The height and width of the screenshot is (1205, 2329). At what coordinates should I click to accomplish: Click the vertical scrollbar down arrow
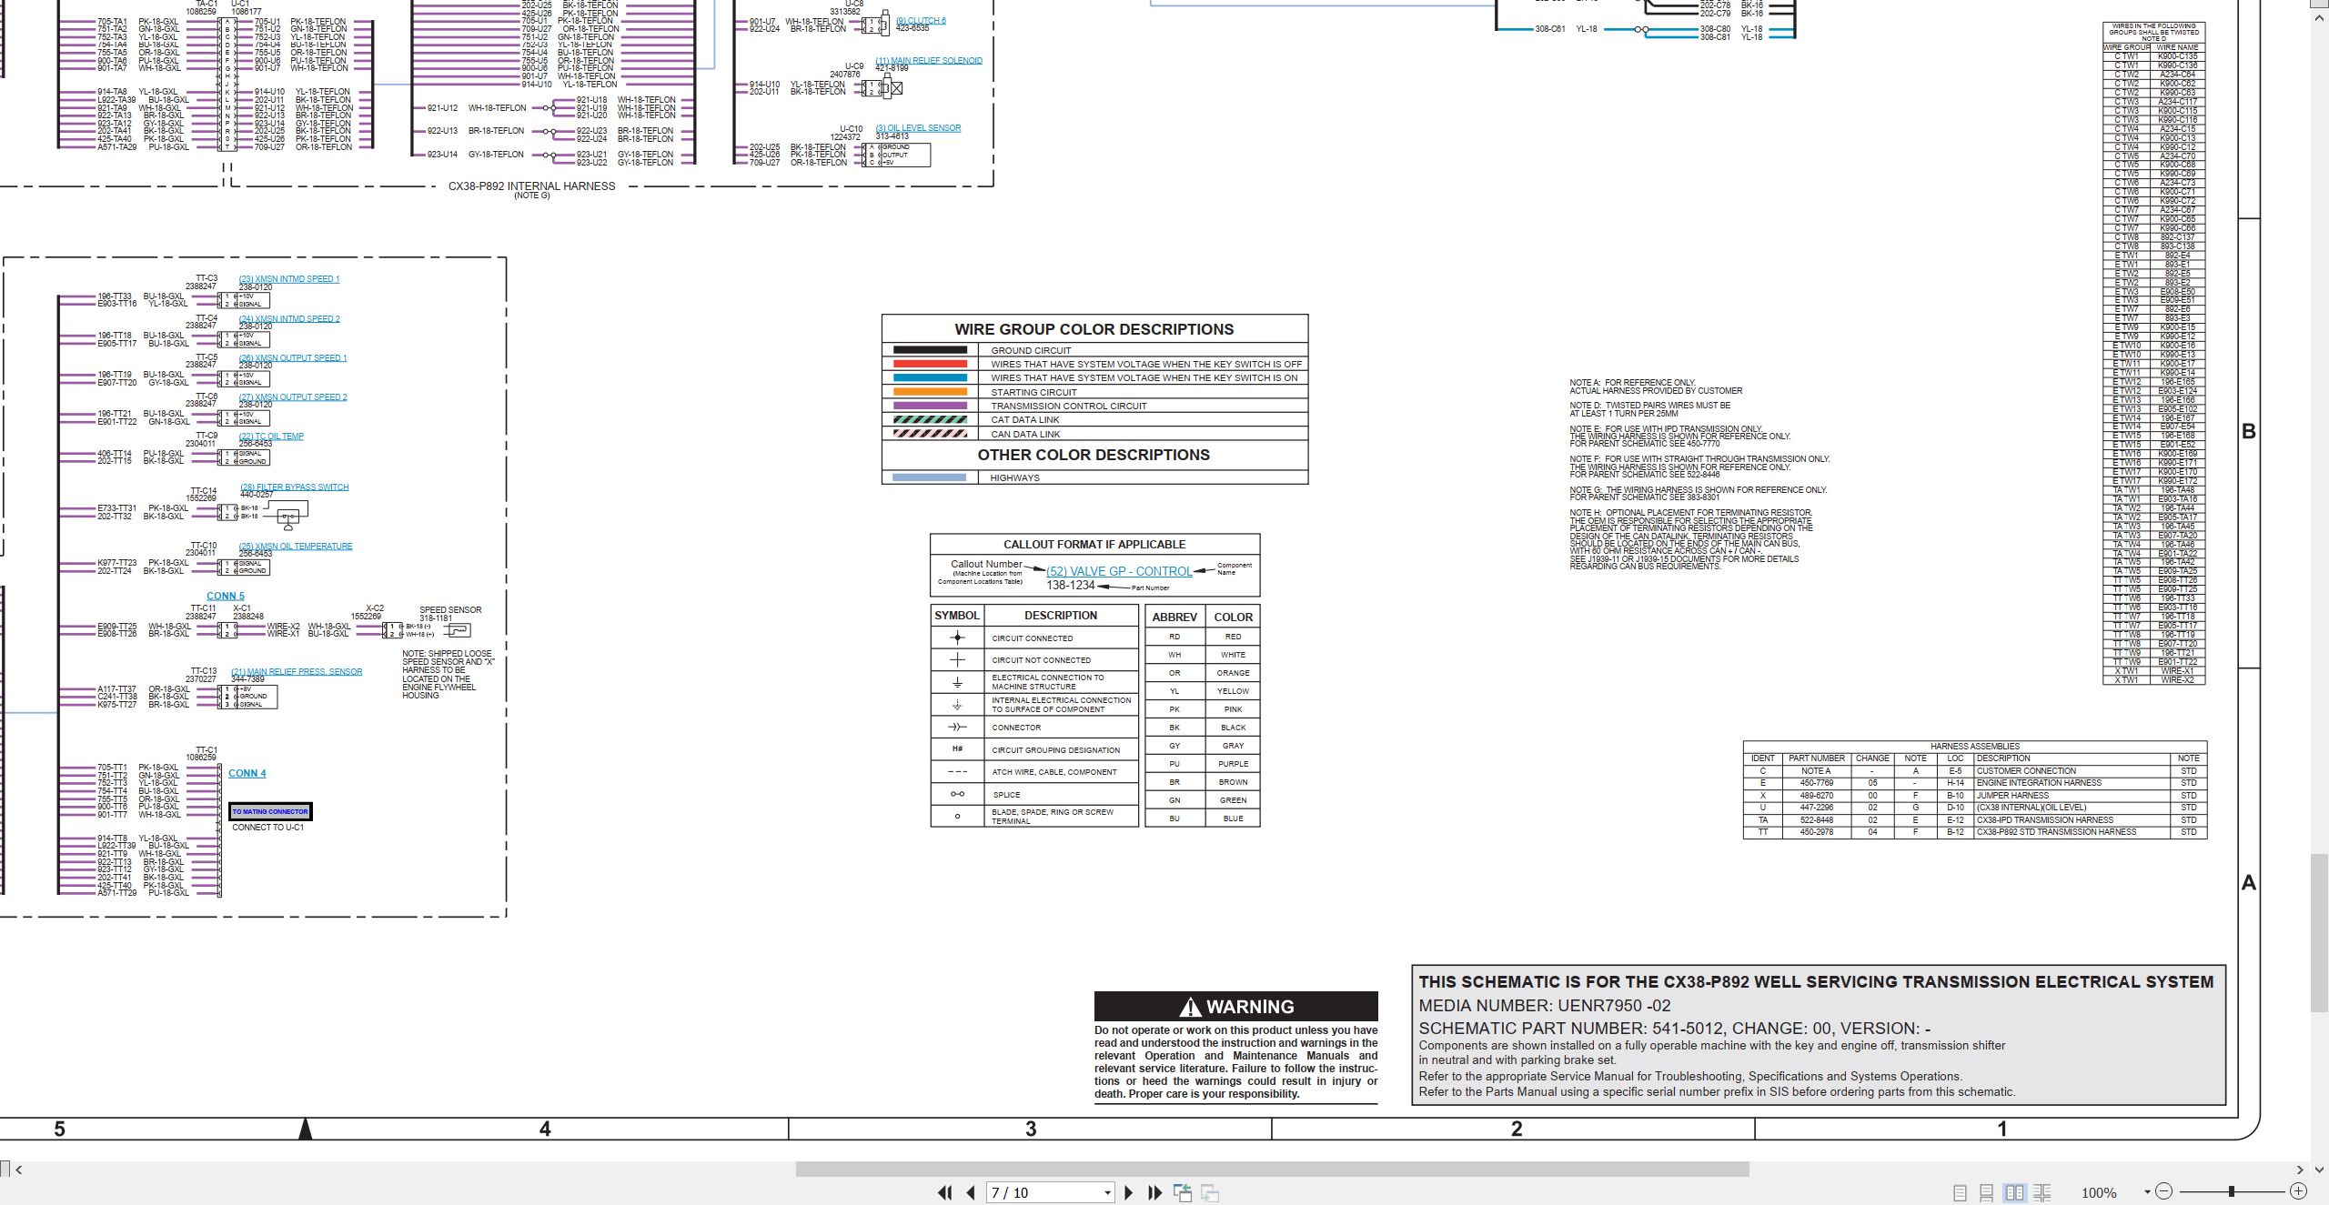(x=2320, y=1170)
